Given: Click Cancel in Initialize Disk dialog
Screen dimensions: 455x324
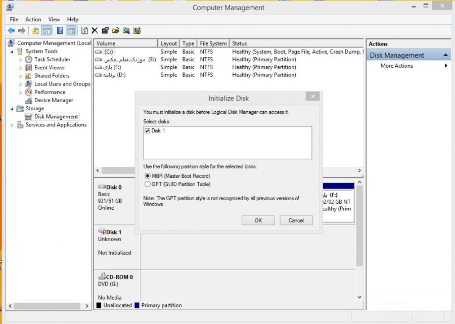Looking at the screenshot, I should tap(296, 220).
